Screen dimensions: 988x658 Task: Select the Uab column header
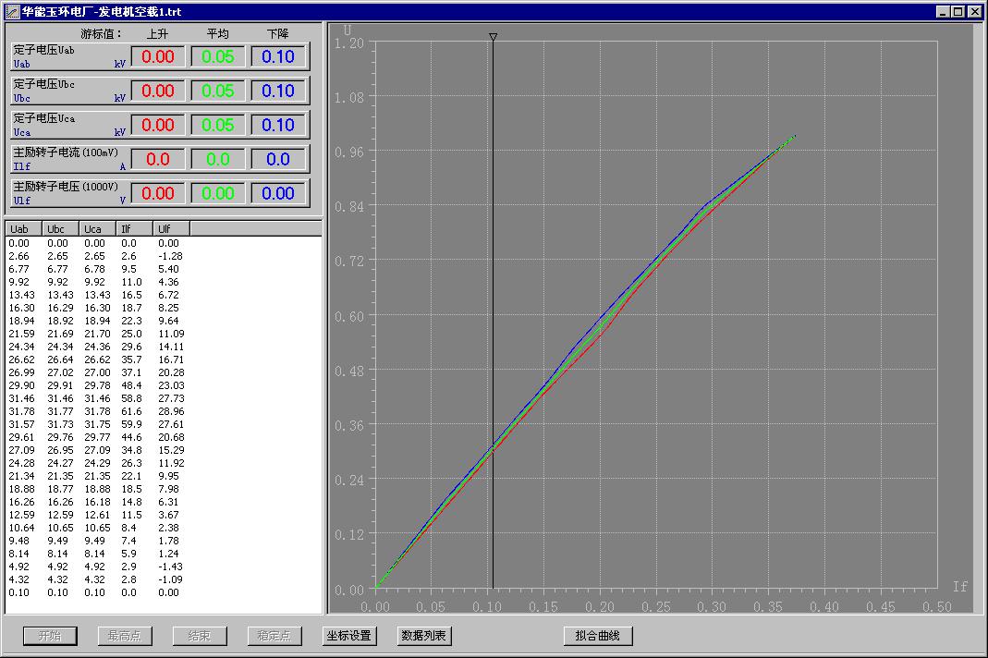[x=24, y=228]
